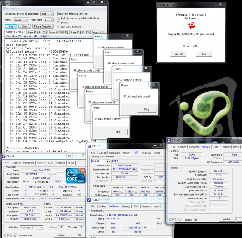
Task: Click OK in the CPU tab CPU-Z window
Action: pyautogui.click(x=79, y=235)
